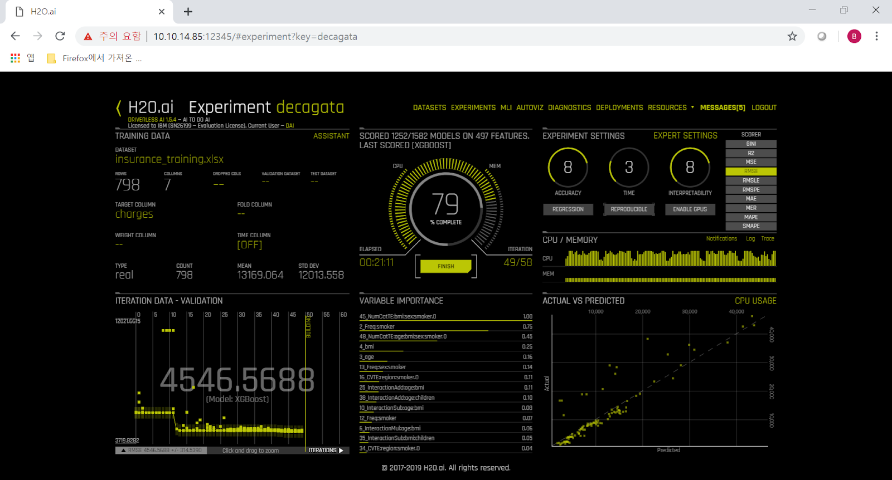Toggle the ENABLE GPUS setting
The image size is (892, 480).
click(x=690, y=209)
